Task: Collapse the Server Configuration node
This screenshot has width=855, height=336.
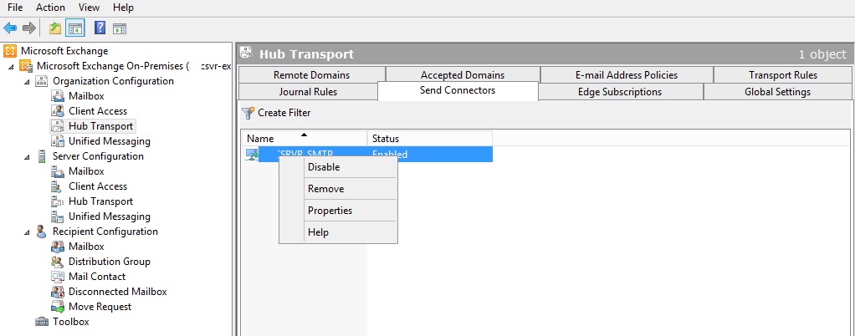Action: 28,157
